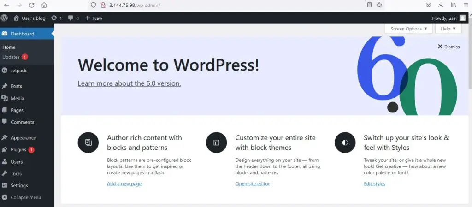This screenshot has height=207, width=472.
Task: Click the block themes layout circle icon
Action: click(217, 142)
